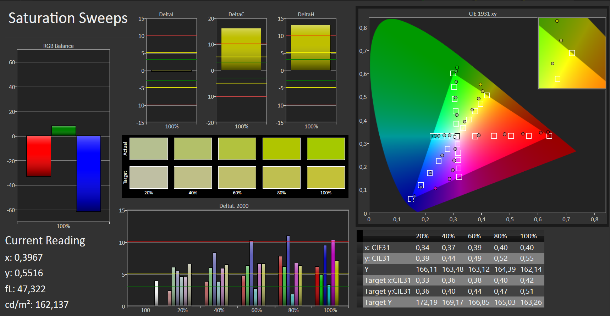Image resolution: width=610 pixels, height=316 pixels.
Task: Click the 'Current Reading' heading
Action: (x=45, y=240)
